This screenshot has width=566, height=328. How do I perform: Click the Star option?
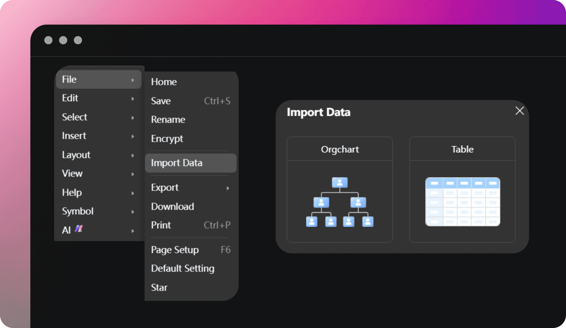(x=159, y=287)
